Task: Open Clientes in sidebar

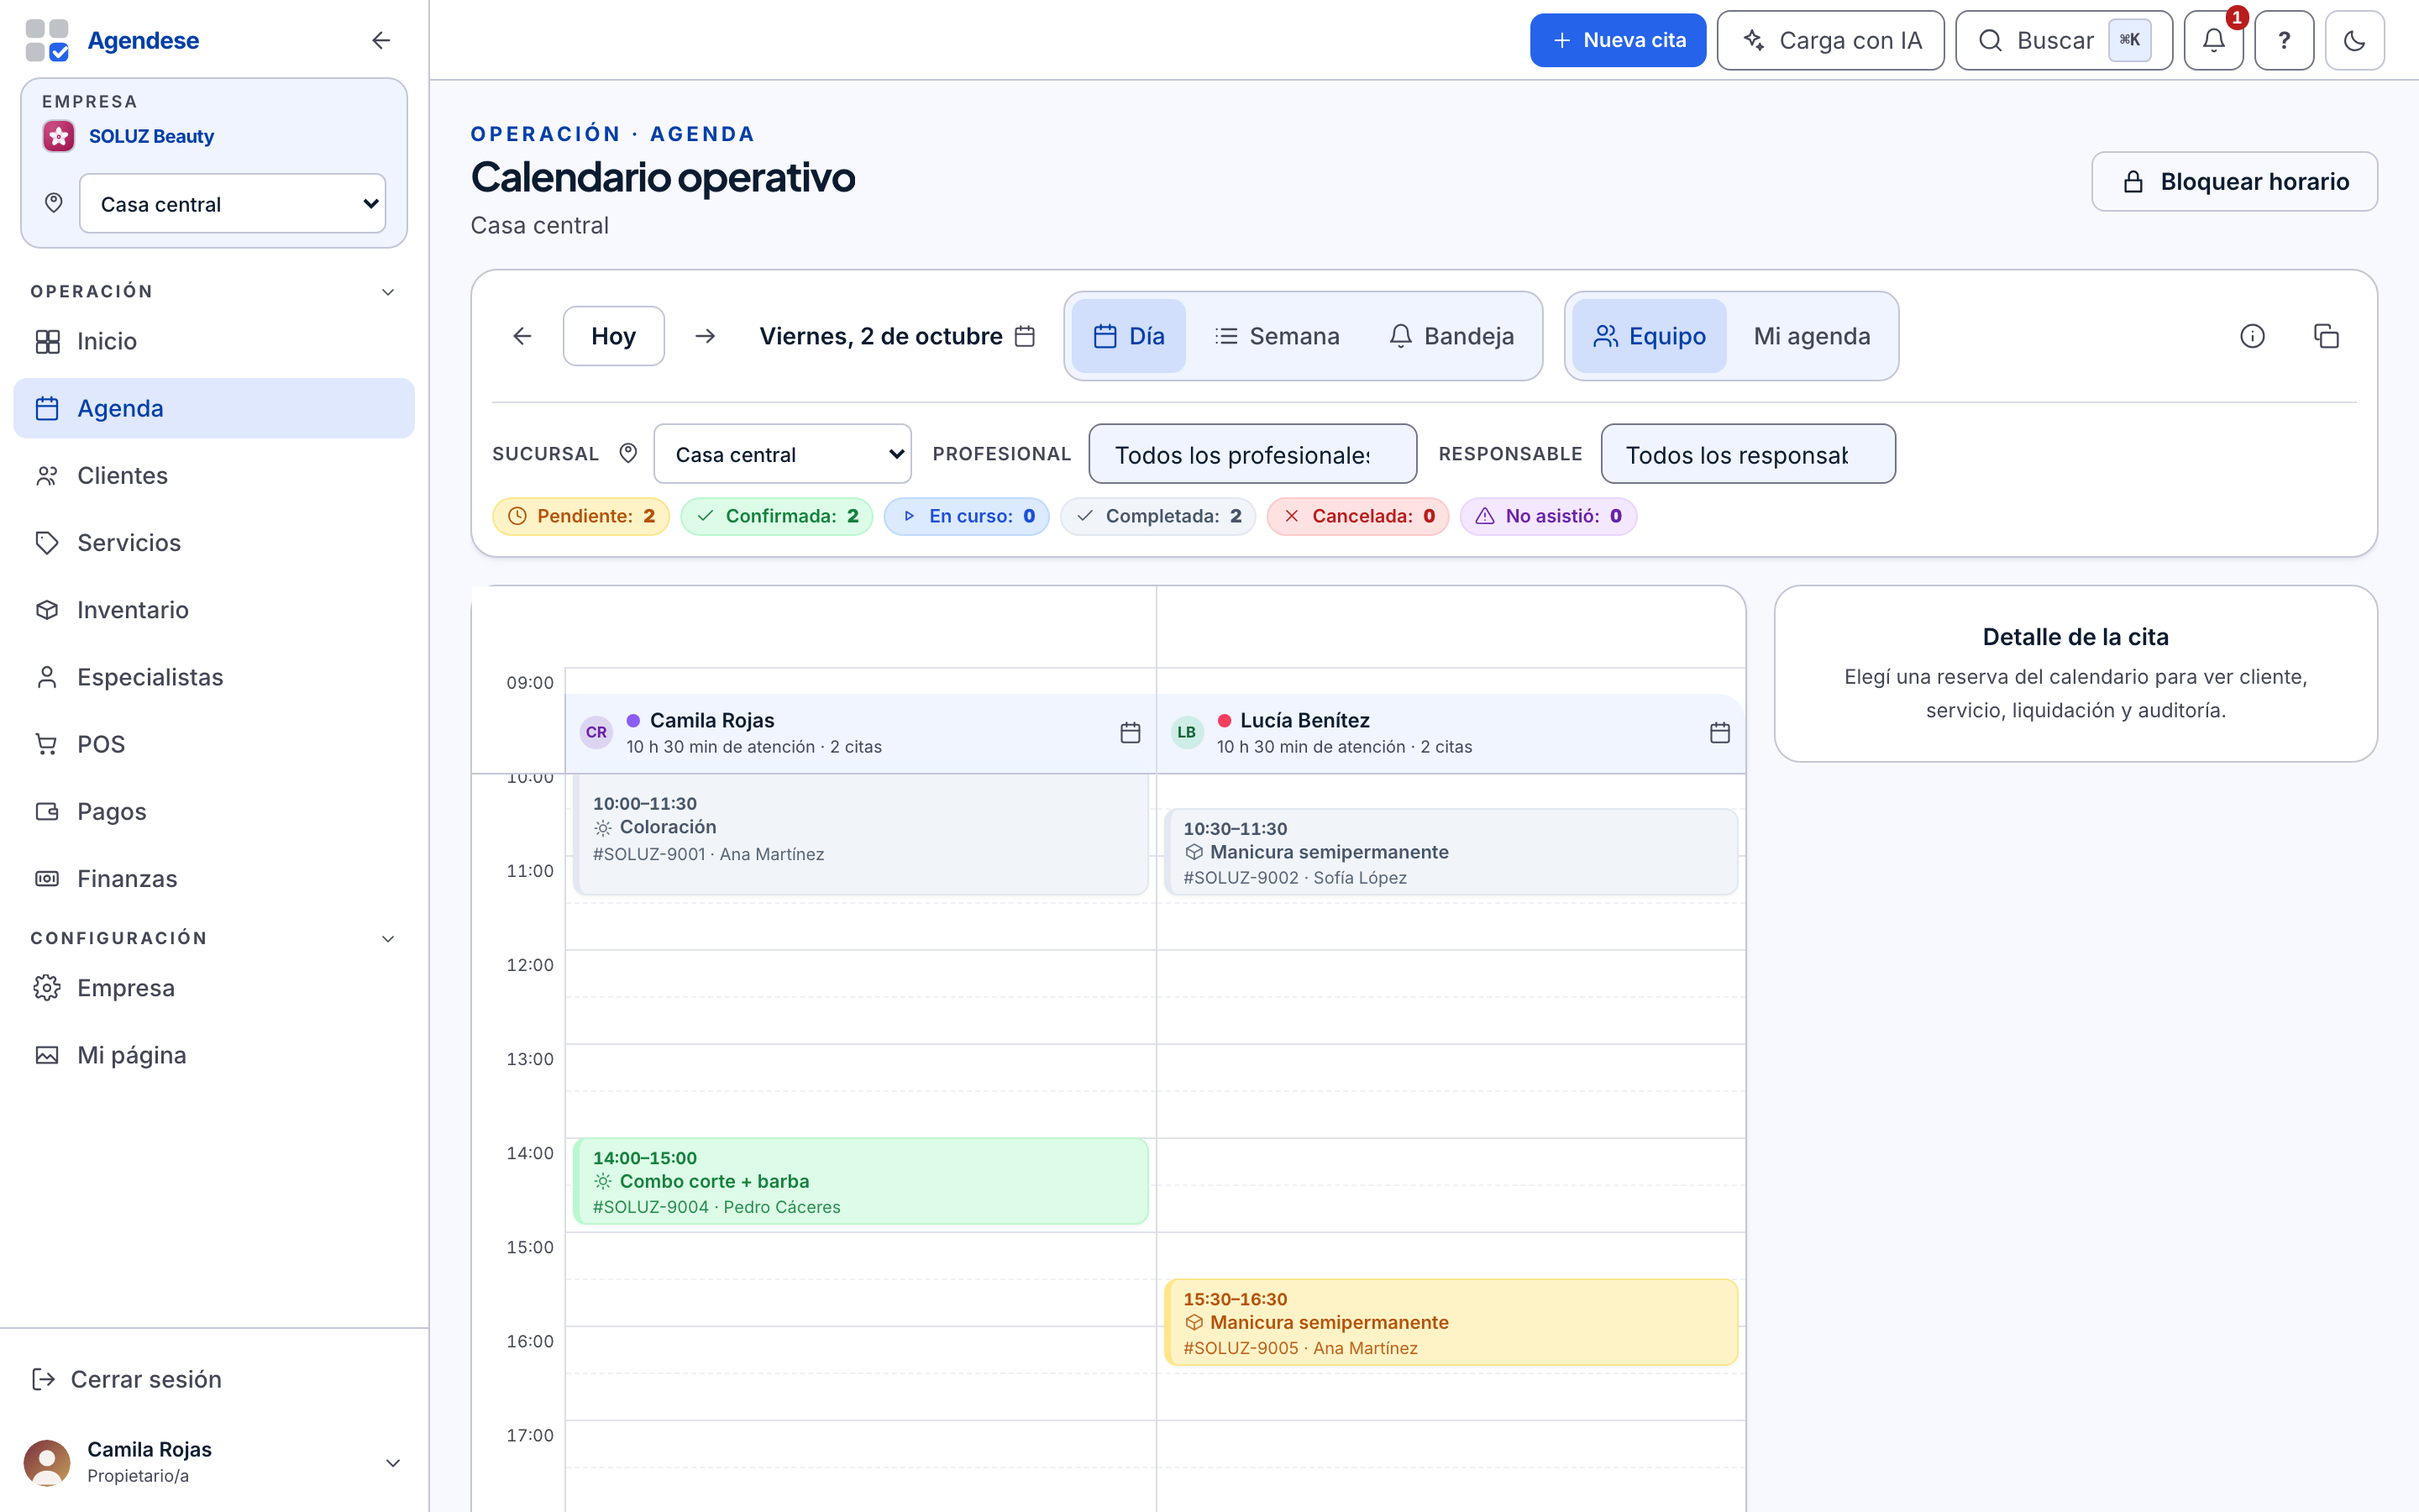Action: (x=214, y=475)
